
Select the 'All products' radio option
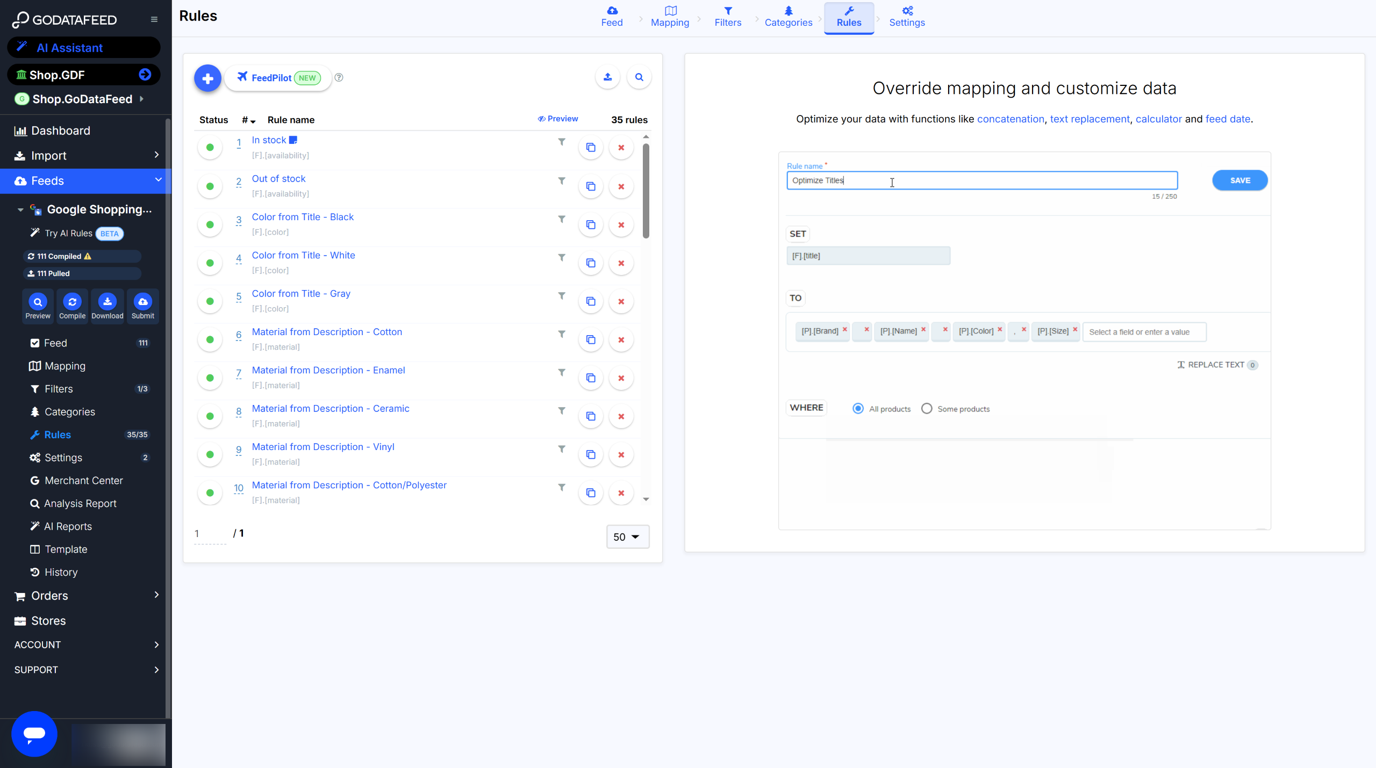tap(858, 409)
